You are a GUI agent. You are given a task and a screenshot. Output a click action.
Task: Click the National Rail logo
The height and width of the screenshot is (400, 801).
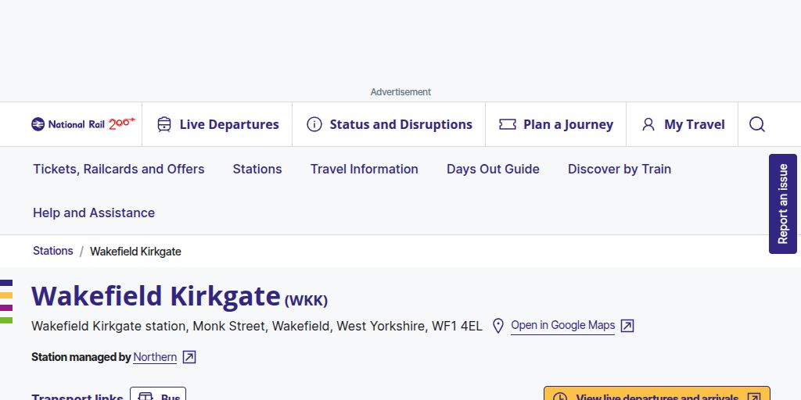click(83, 124)
